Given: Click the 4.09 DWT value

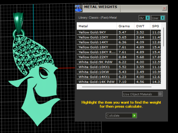Looking at the screenshot, I should pos(140,42).
